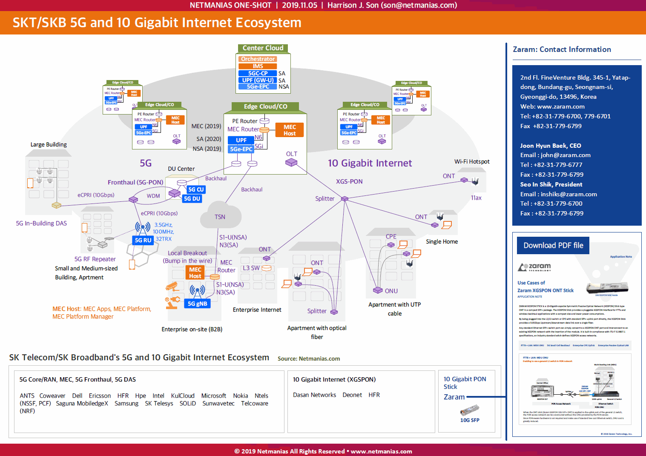This screenshot has width=646, height=456.
Task: Click the inshiks@zaram.com email address
Action: click(x=569, y=194)
